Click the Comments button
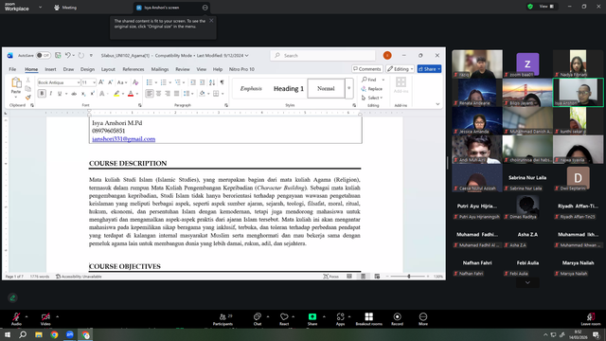Image resolution: width=606 pixels, height=341 pixels. 367,69
